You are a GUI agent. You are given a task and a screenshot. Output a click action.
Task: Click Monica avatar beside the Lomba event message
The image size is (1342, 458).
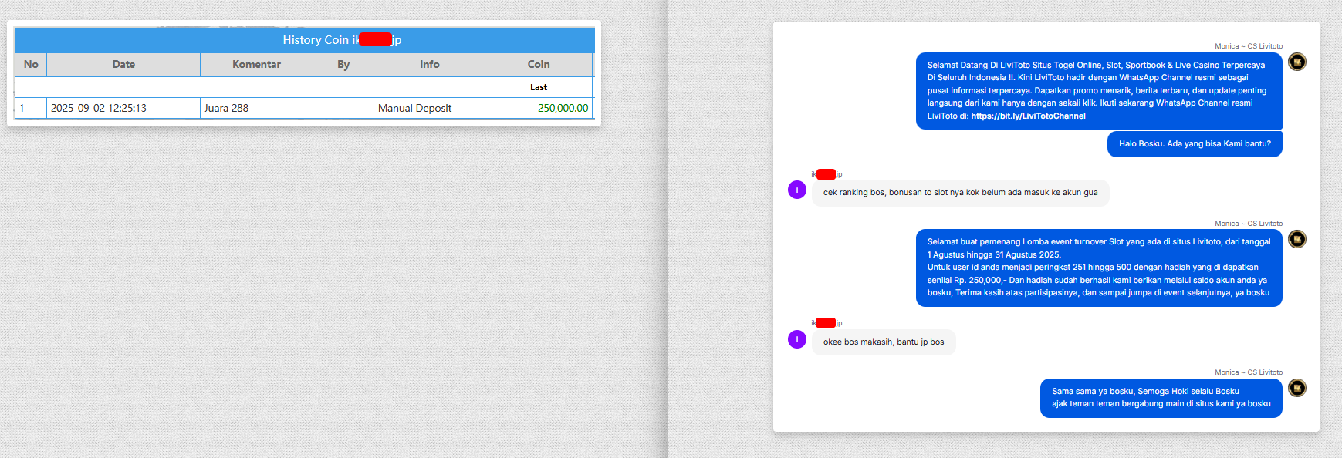[x=1297, y=239]
